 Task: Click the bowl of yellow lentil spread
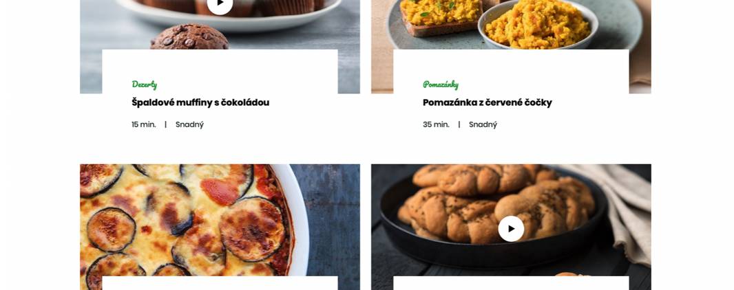coord(538,24)
